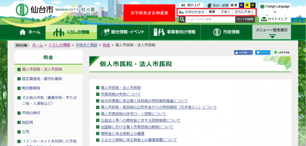Viewport: 306px width, 146px height.
Task: Open link ふるさと納税に係る税制上の優遇措置について
Action: tap(139, 140)
